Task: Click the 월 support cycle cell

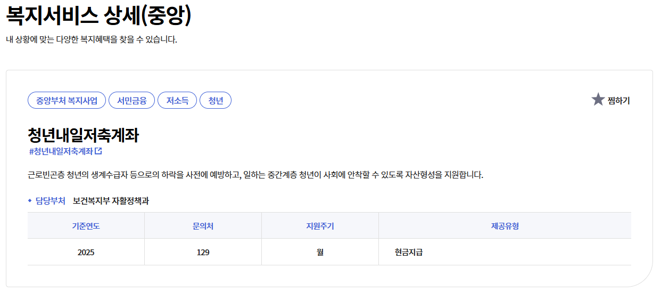Action: [320, 253]
